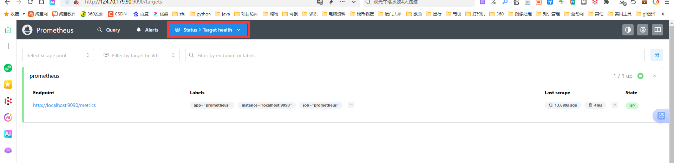Focus the Filter by endpoint or labels field

[415, 55]
